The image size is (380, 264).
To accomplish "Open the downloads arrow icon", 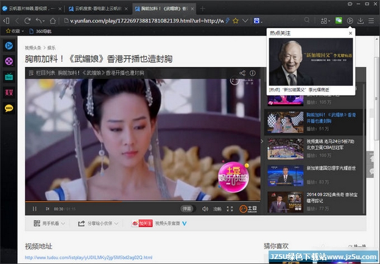I will click(361, 21).
